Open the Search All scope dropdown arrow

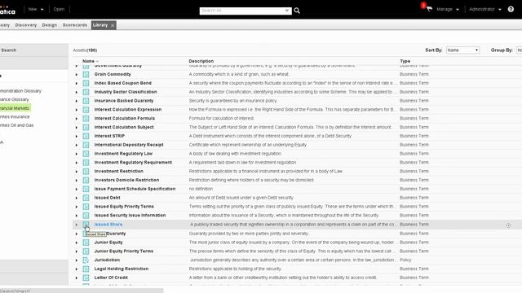click(287, 11)
